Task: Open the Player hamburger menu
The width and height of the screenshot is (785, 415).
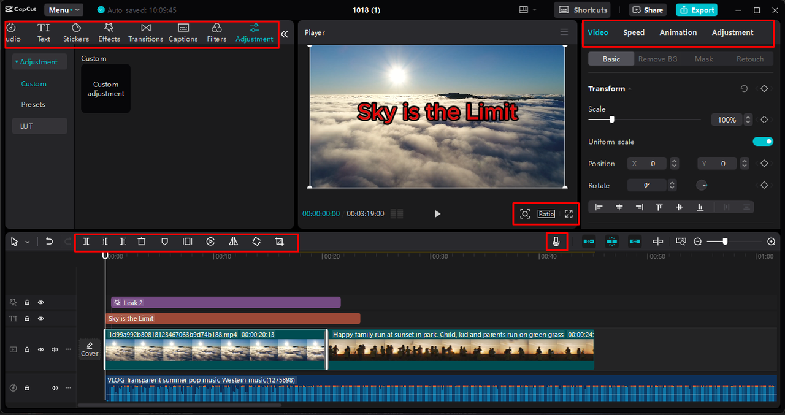Action: (564, 32)
